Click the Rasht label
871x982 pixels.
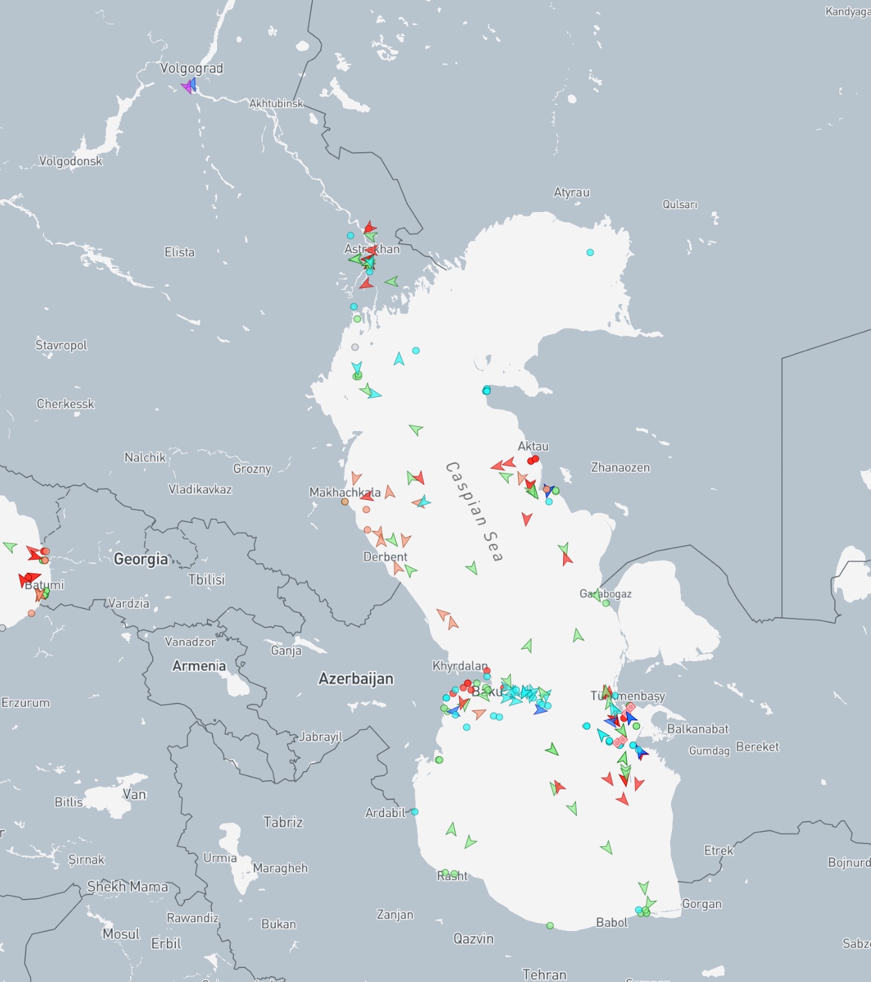(452, 876)
